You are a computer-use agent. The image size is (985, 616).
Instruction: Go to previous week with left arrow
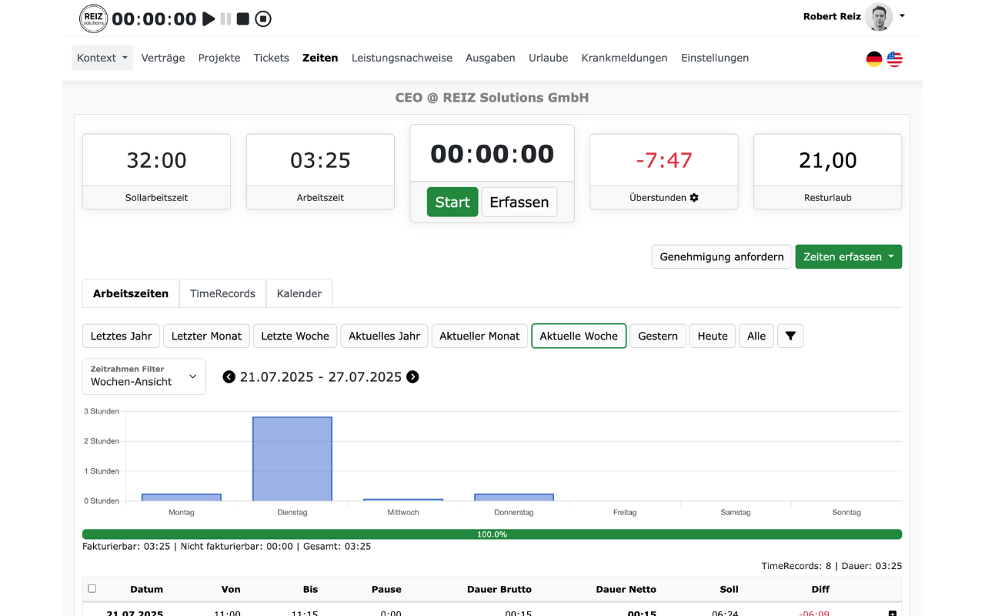229,377
